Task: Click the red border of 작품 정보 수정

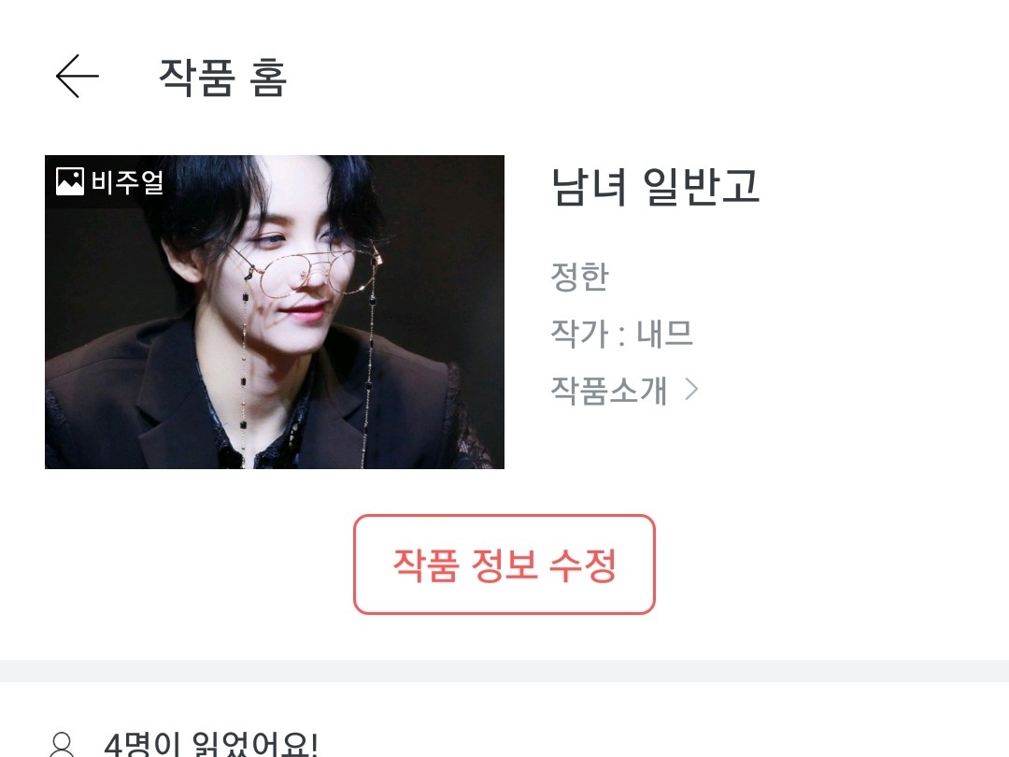Action: tap(504, 516)
